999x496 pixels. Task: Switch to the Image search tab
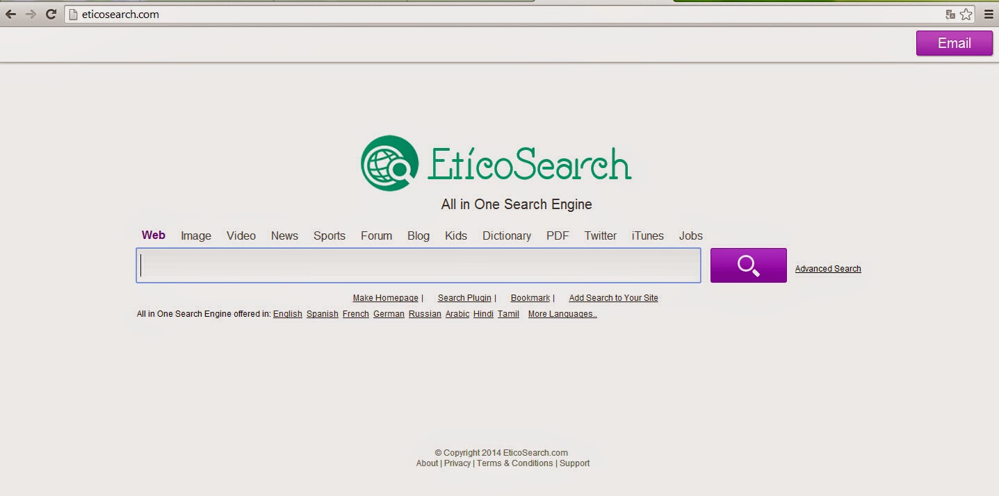[196, 235]
